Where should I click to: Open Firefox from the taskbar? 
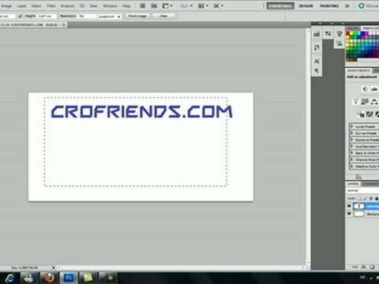[x=48, y=278]
